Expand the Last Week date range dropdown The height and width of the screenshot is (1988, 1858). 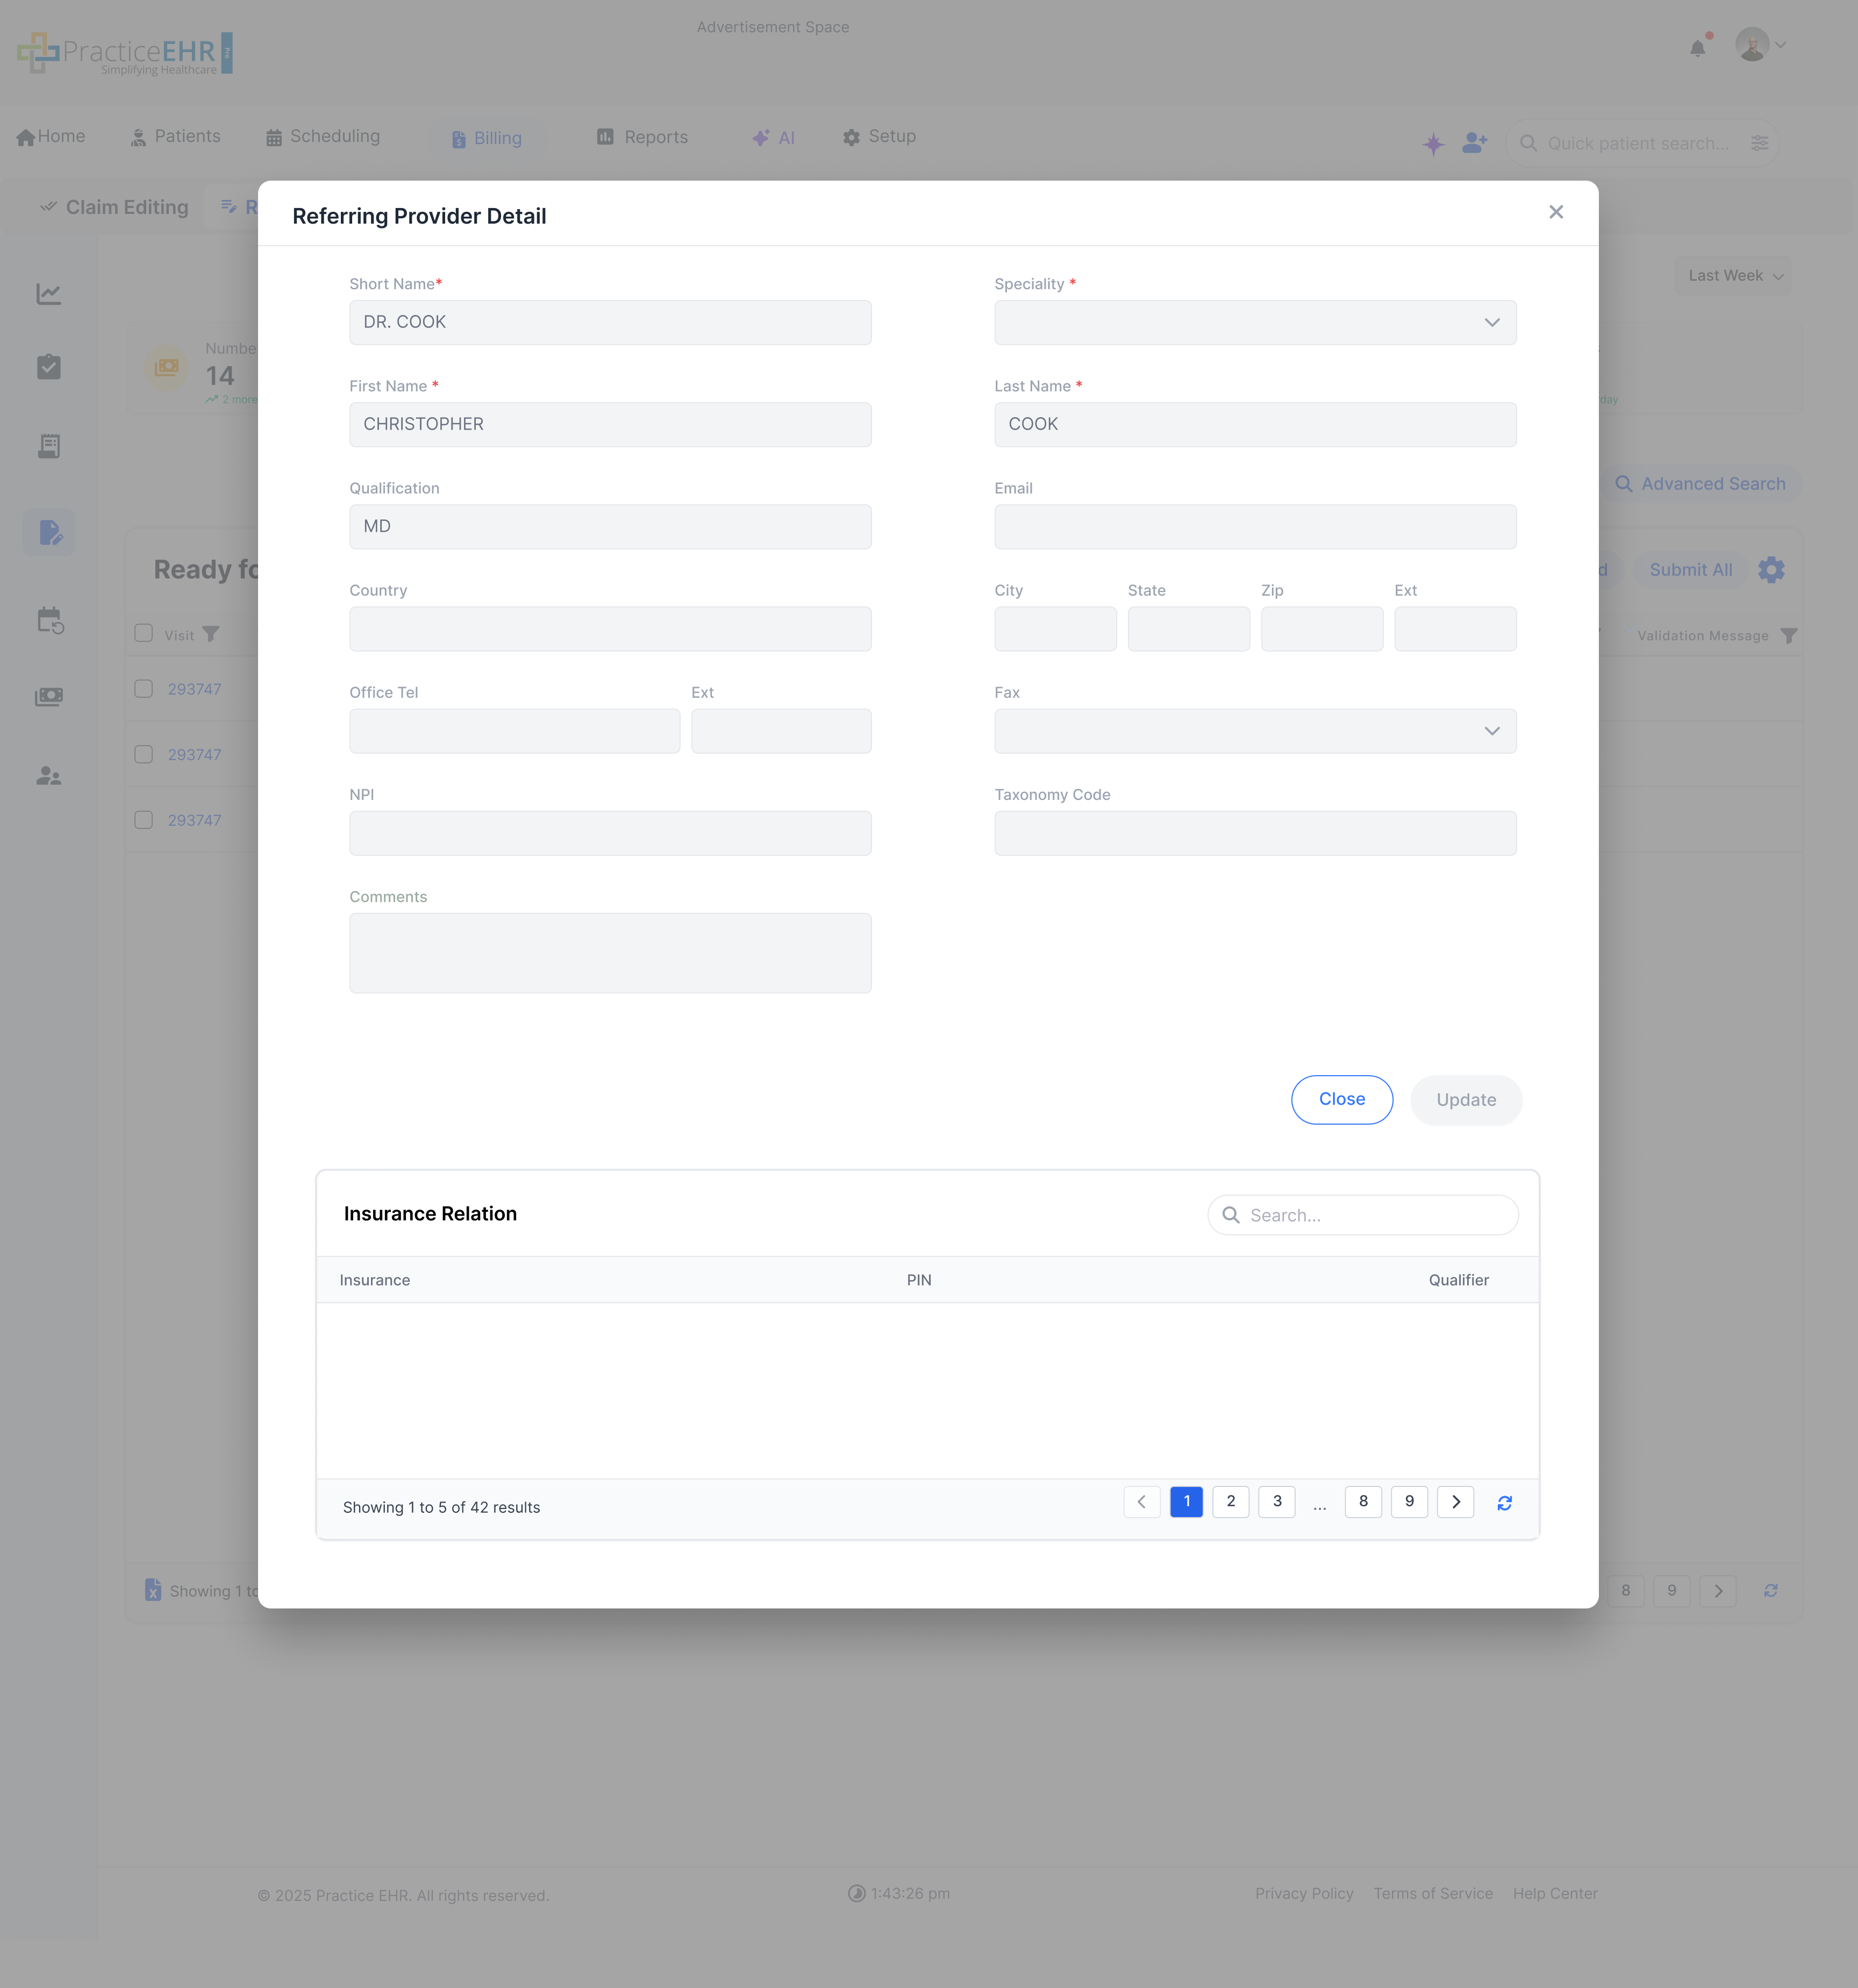[1734, 276]
